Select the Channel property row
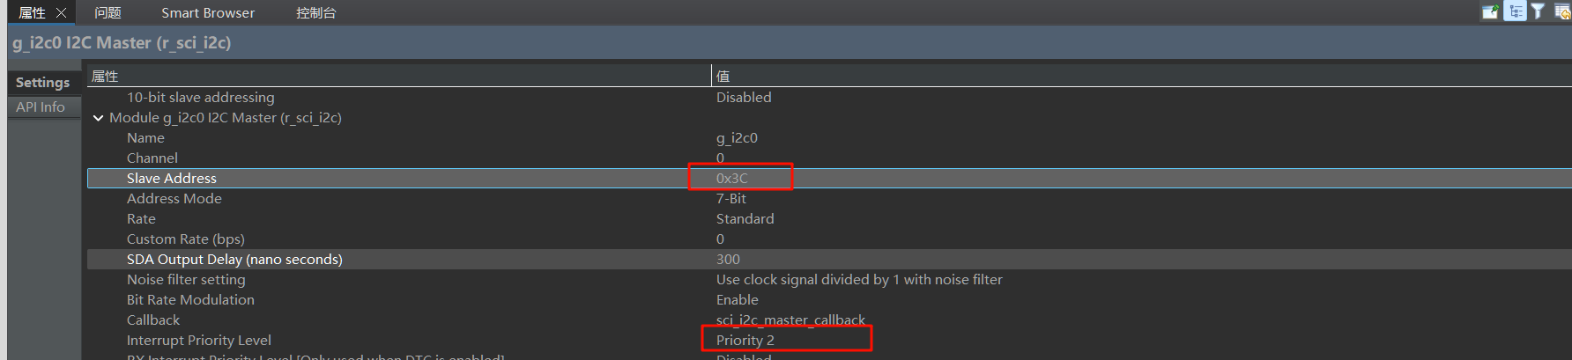The width and height of the screenshot is (1572, 360). [x=152, y=158]
